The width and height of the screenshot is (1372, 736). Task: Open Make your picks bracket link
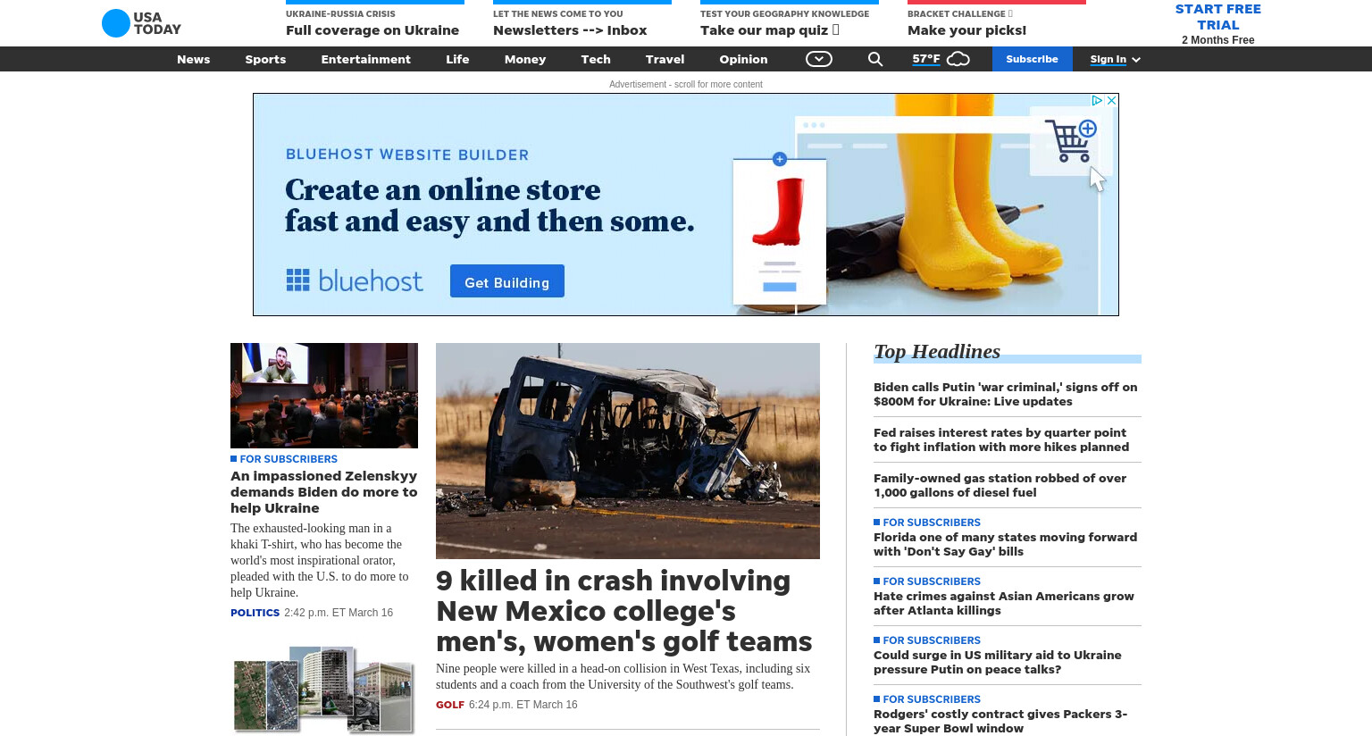coord(966,30)
